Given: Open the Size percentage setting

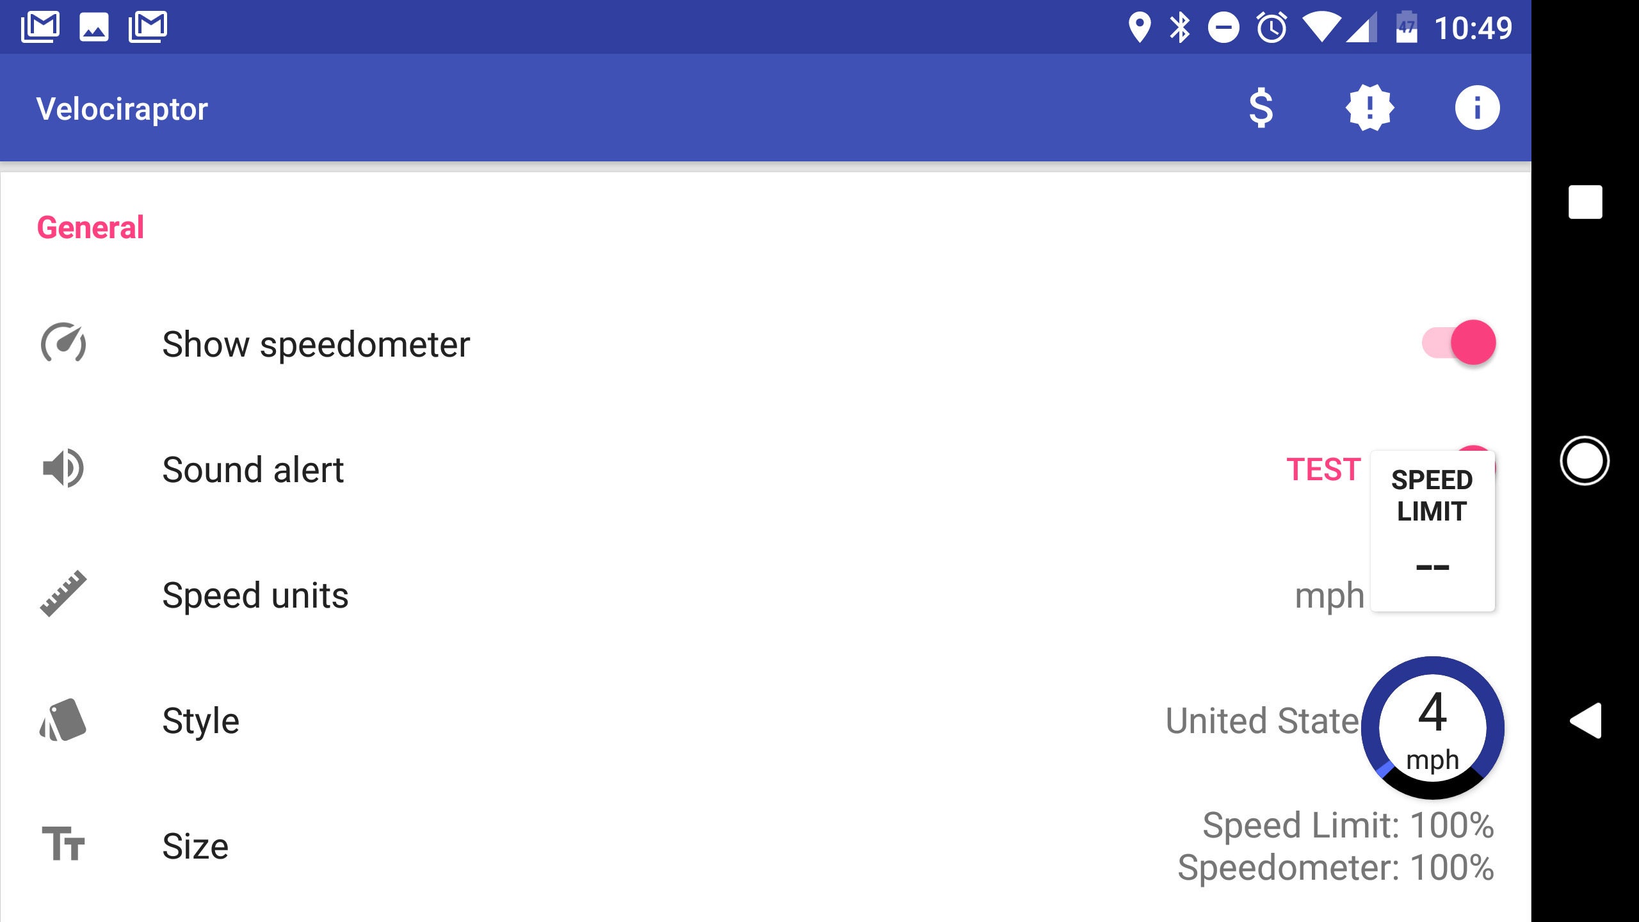Looking at the screenshot, I should point(1336,846).
